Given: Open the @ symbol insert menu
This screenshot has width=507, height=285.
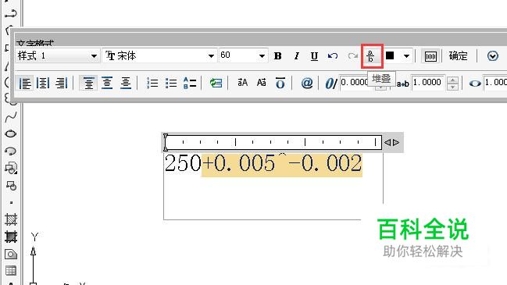Looking at the screenshot, I should pos(307,83).
